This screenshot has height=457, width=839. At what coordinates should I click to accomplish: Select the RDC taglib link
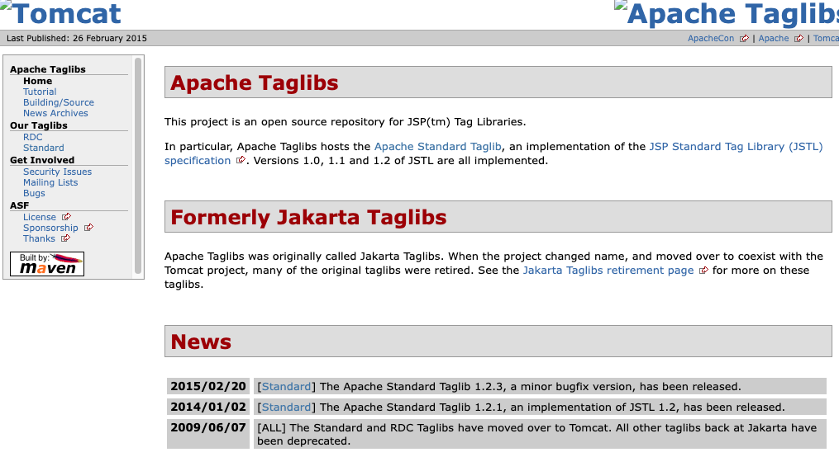click(32, 137)
